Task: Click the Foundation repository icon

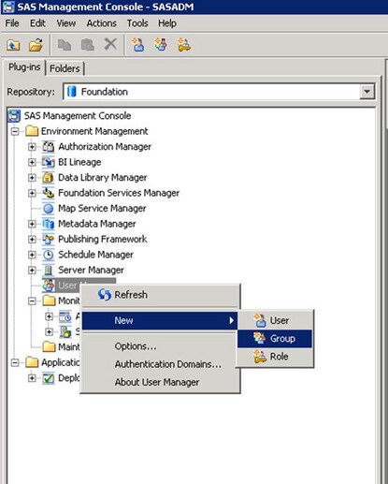Action: pyautogui.click(x=72, y=92)
